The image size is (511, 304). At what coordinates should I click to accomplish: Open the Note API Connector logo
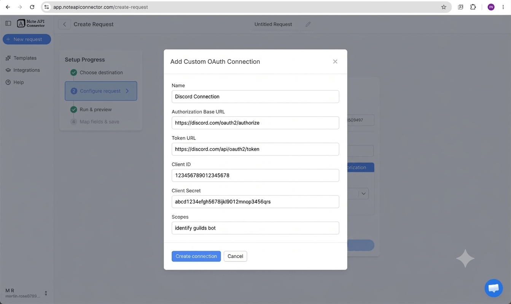(x=31, y=24)
